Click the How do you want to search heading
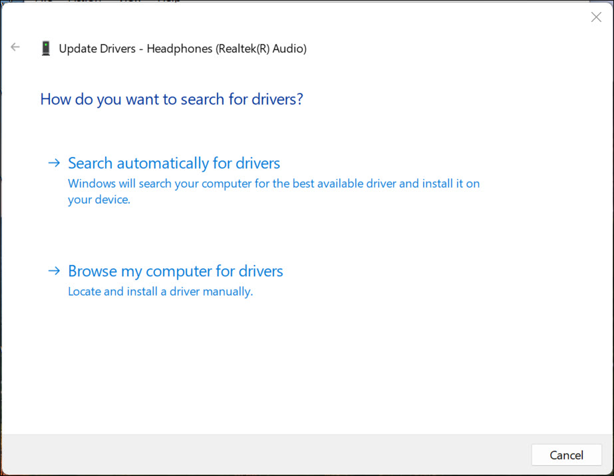This screenshot has height=476, width=614. (171, 99)
